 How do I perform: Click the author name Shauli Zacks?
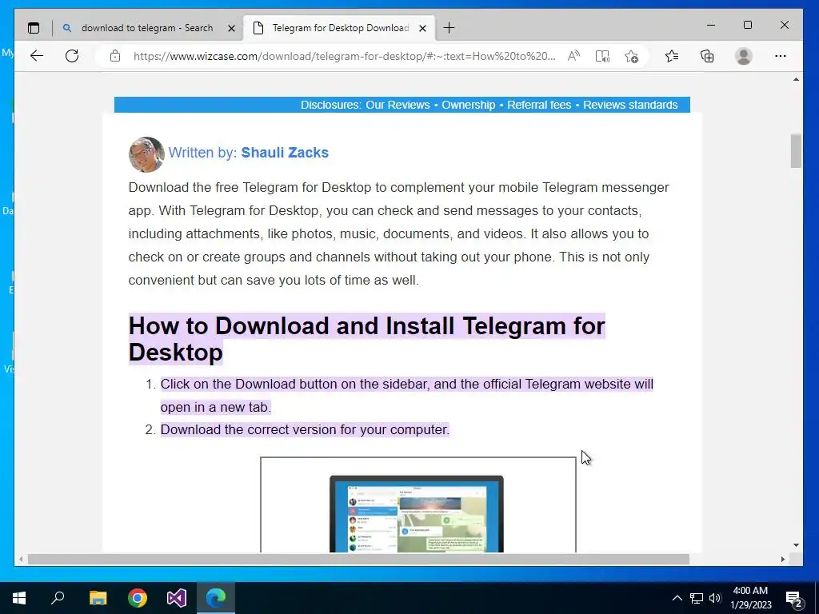[x=285, y=153]
